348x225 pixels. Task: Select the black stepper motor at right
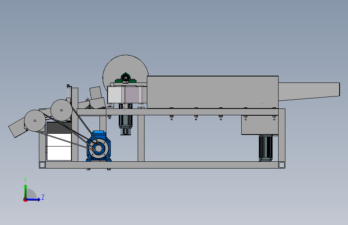[x=266, y=148]
